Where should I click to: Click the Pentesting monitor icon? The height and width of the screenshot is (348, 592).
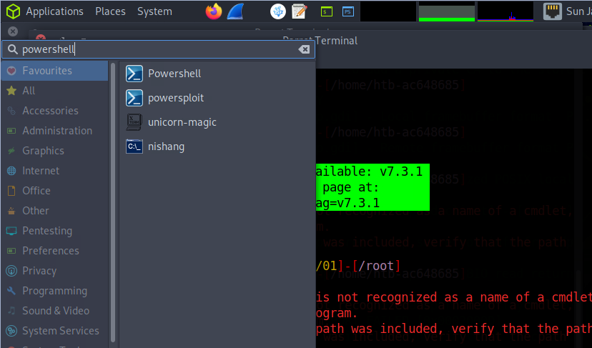(11, 231)
